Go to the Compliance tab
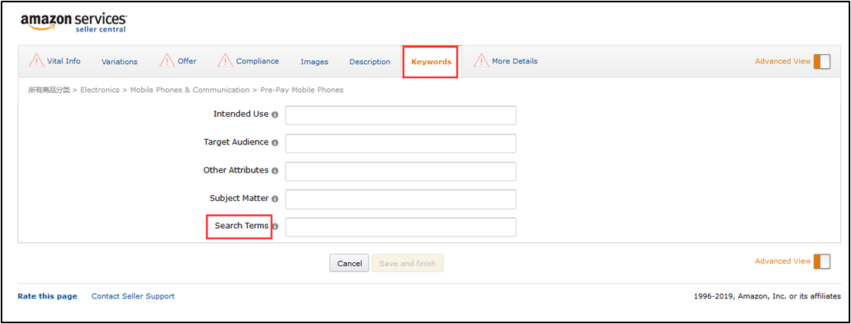Screen dimensions: 851x324 pos(257,61)
